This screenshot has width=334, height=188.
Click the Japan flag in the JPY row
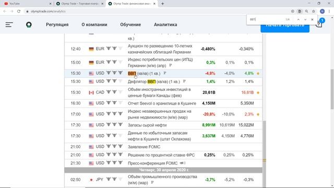pos(91,180)
